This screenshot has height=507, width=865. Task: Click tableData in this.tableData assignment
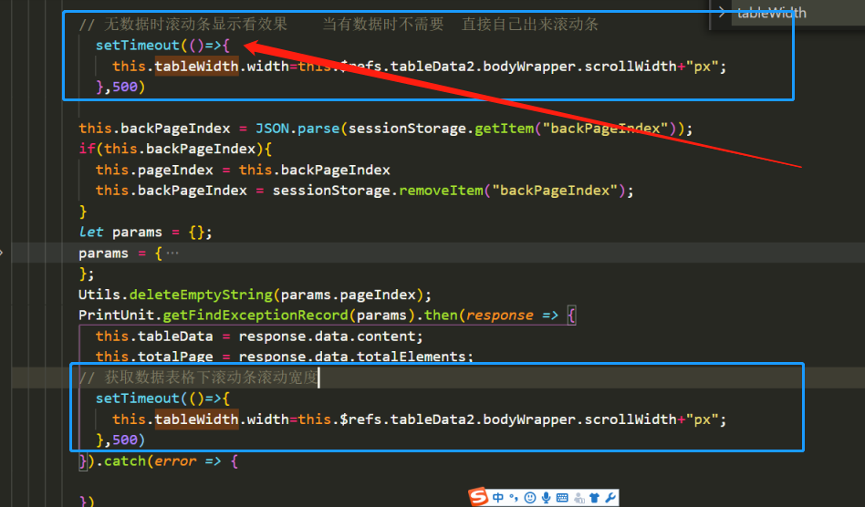(x=175, y=336)
